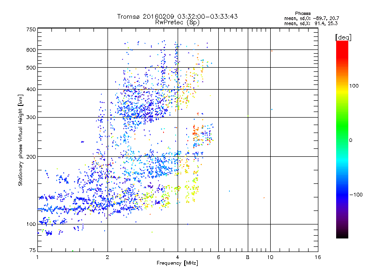Click the y-axis tick label "600"
This screenshot has width=374, height=280.
[31, 50]
